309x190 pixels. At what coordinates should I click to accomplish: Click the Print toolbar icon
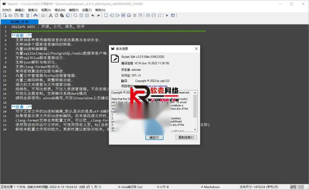pos(36,15)
